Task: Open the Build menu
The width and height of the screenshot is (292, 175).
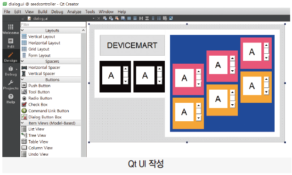Action: coord(42,12)
